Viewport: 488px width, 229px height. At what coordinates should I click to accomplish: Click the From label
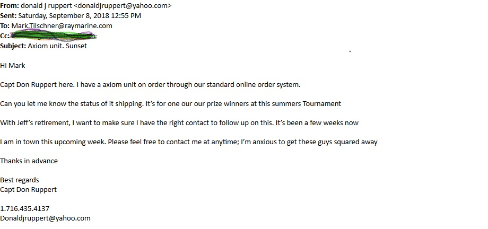pos(10,6)
